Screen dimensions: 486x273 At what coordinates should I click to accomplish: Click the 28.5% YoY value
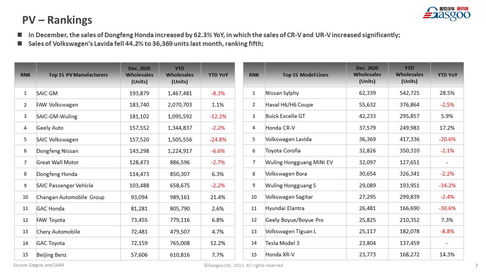(447, 93)
